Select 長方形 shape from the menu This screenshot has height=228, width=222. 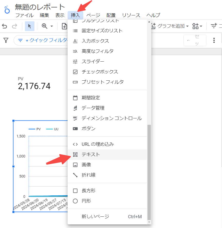107,191
